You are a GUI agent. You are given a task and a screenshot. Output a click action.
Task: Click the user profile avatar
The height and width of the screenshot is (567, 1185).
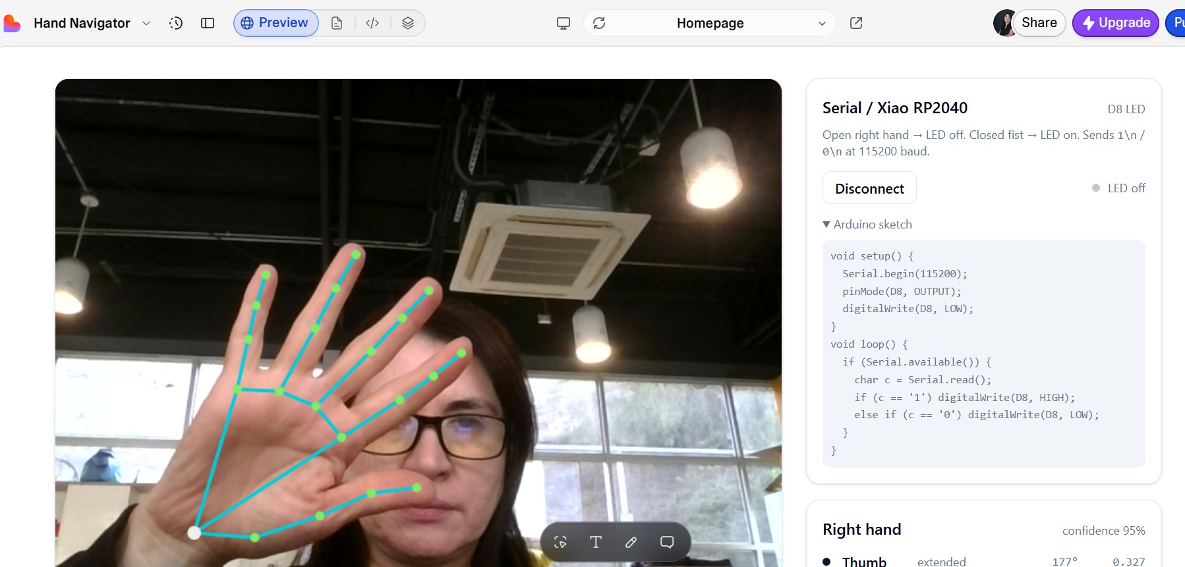click(1003, 23)
